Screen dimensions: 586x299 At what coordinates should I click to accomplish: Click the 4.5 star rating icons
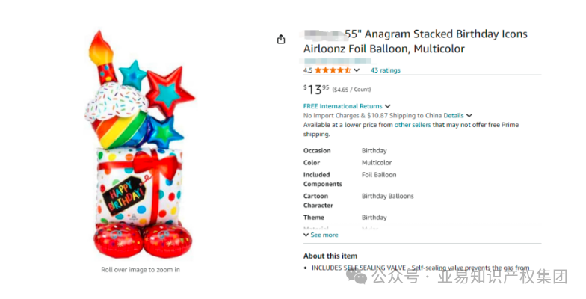[333, 70]
